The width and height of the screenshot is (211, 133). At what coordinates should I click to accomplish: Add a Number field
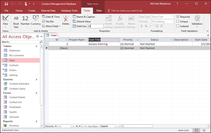click(25, 20)
